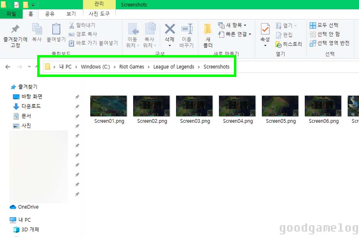Open 속성 (Properties) checkmark icon
Viewport: 359px width, 237px height.
[x=265, y=29]
